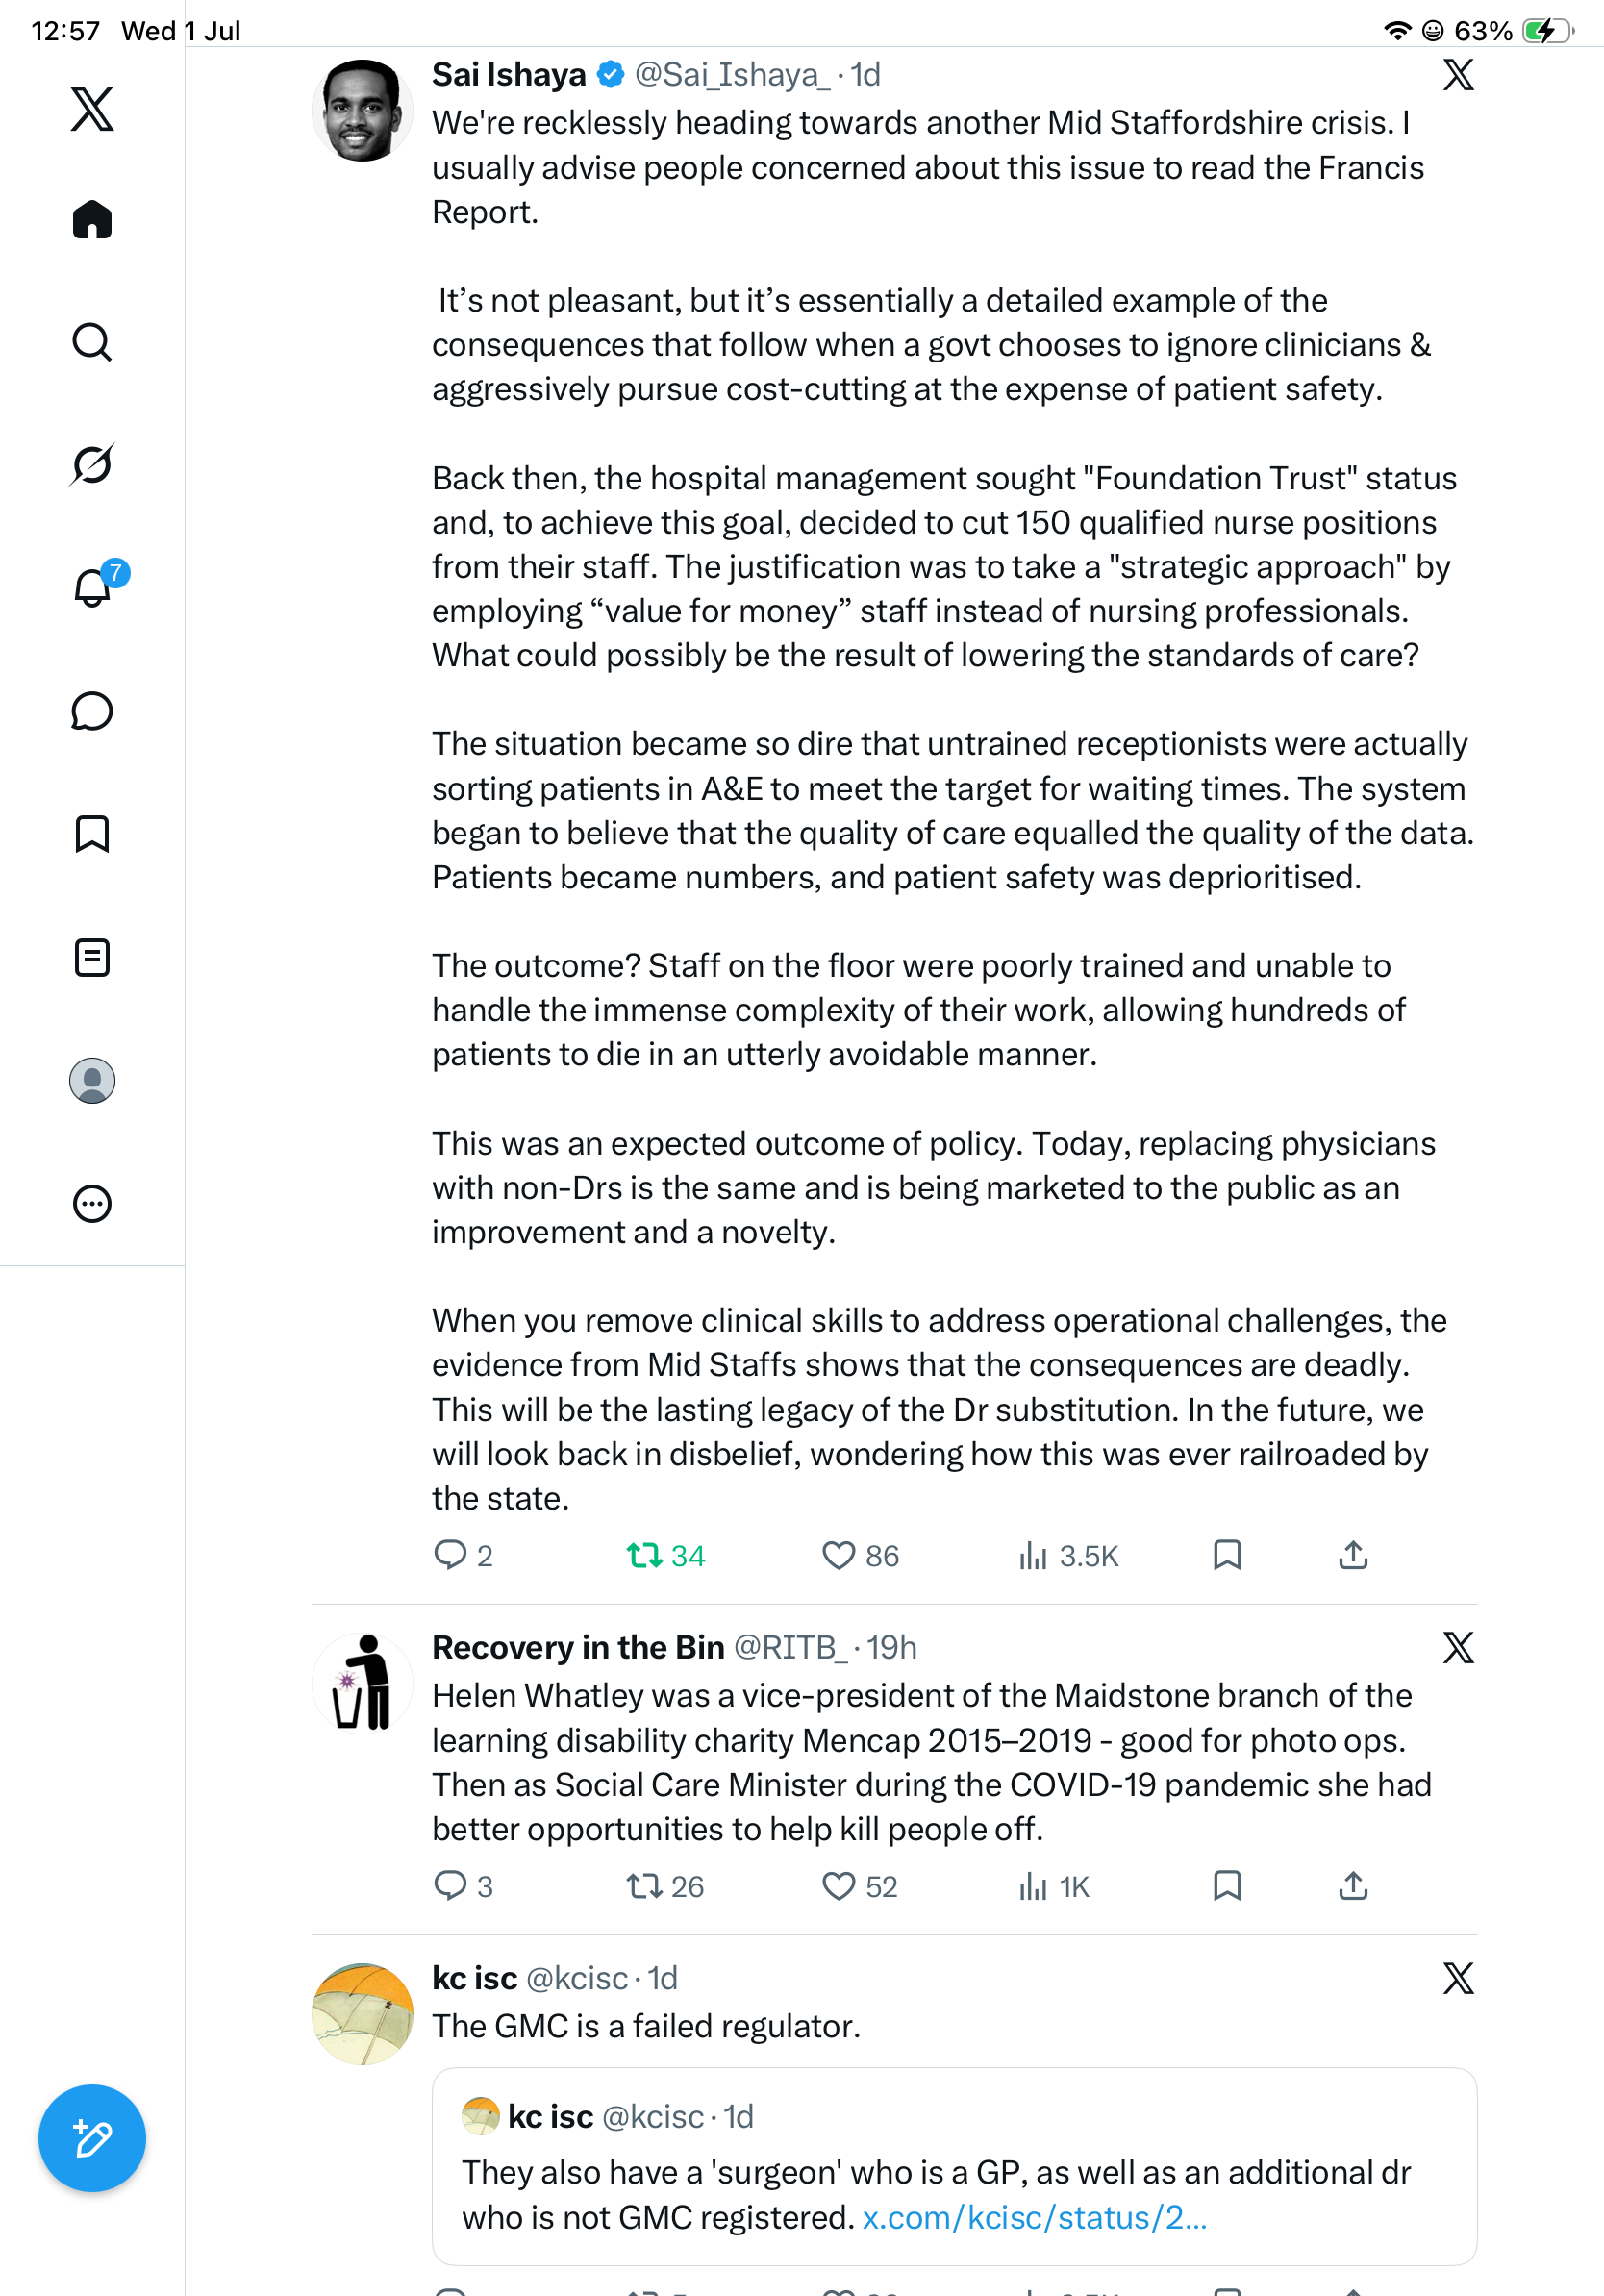Open the More options circle icon
Screen dimensions: 1604x2296
pos(92,1204)
